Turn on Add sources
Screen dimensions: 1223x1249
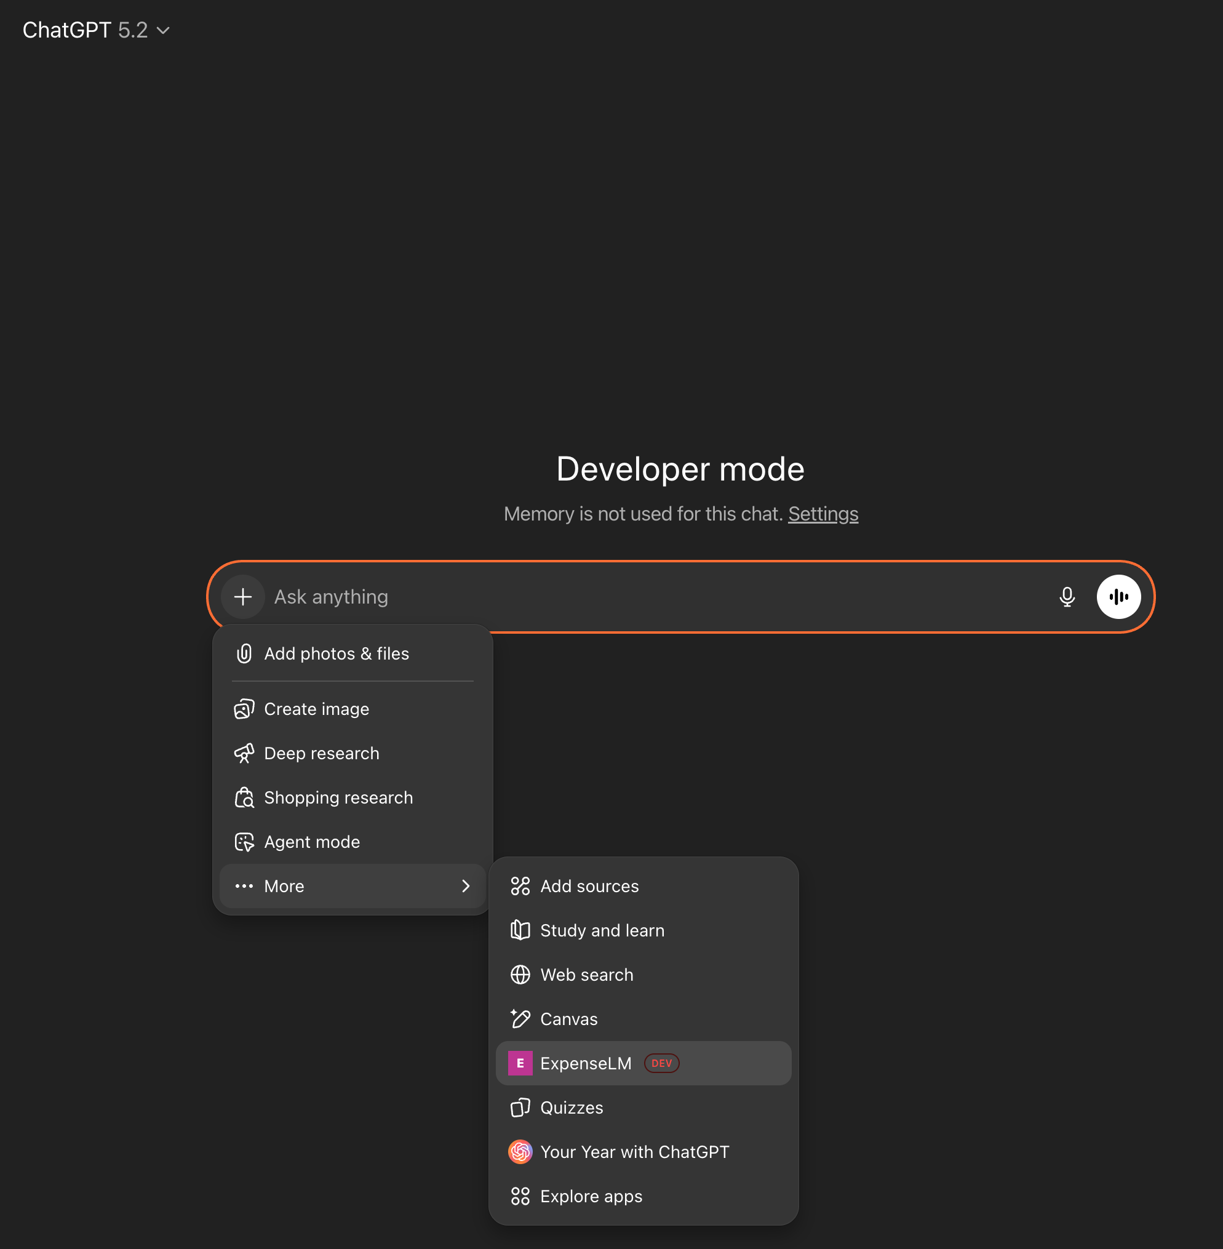pos(589,885)
